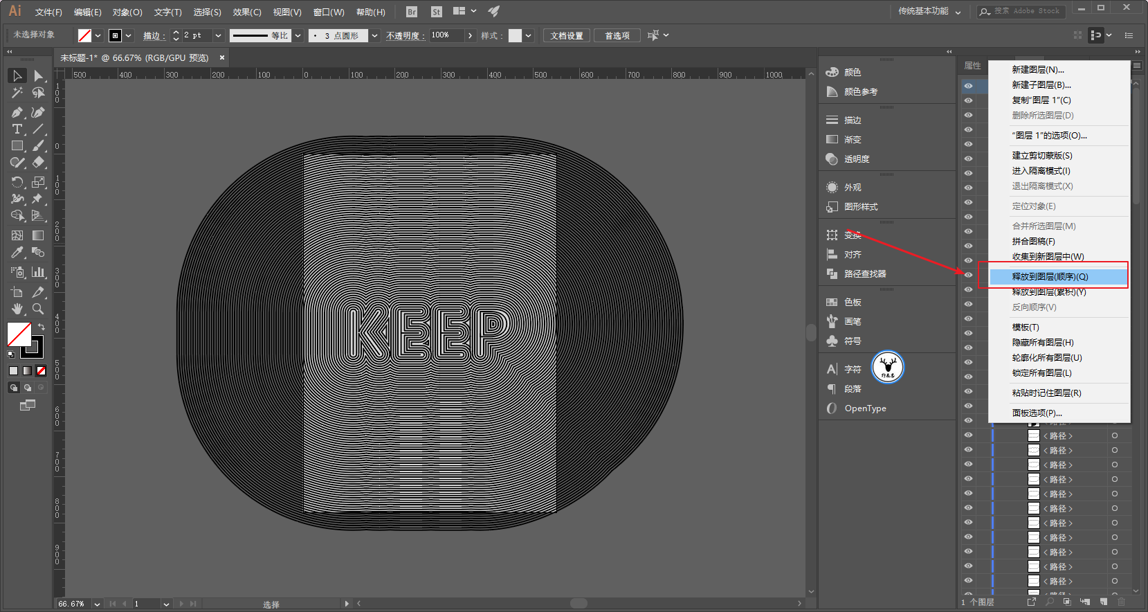Image resolution: width=1148 pixels, height=612 pixels.
Task: Select the Perspective Grid tool
Action: [x=39, y=216]
